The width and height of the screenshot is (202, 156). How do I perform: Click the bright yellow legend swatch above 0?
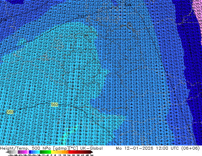52,152
